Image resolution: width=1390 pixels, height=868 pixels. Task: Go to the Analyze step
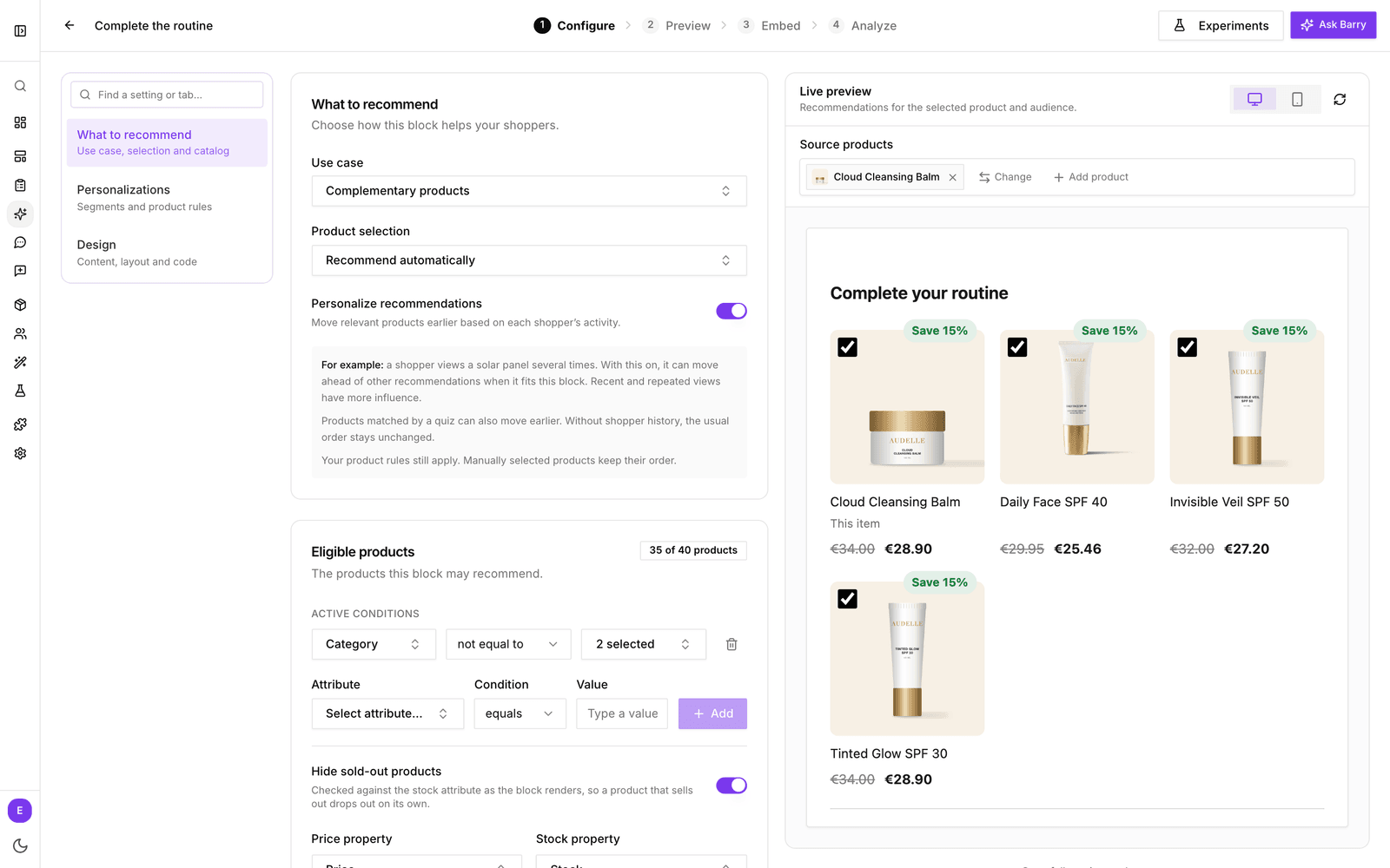863,25
